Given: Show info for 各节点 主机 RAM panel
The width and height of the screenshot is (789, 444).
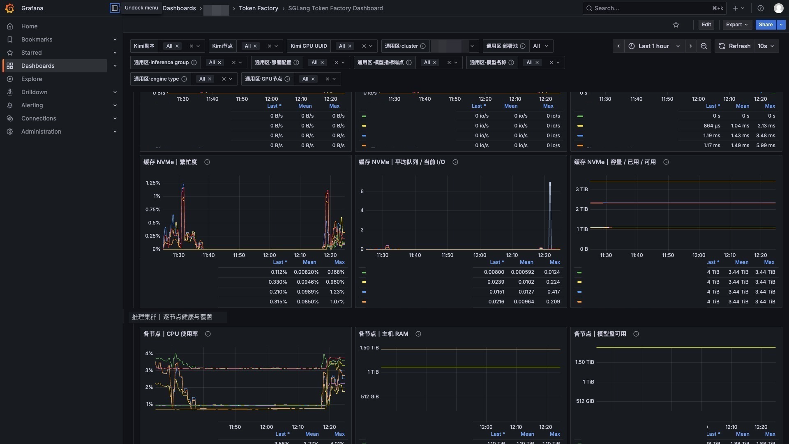Looking at the screenshot, I should 418,334.
